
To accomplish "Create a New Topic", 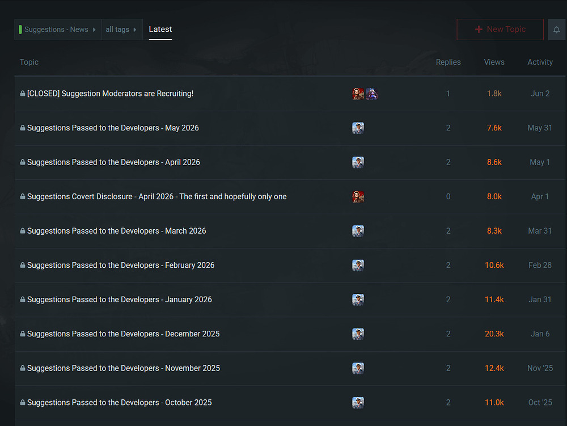I will point(500,29).
